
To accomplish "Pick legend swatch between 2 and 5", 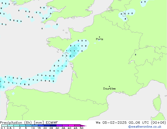I will click(23, 126).
